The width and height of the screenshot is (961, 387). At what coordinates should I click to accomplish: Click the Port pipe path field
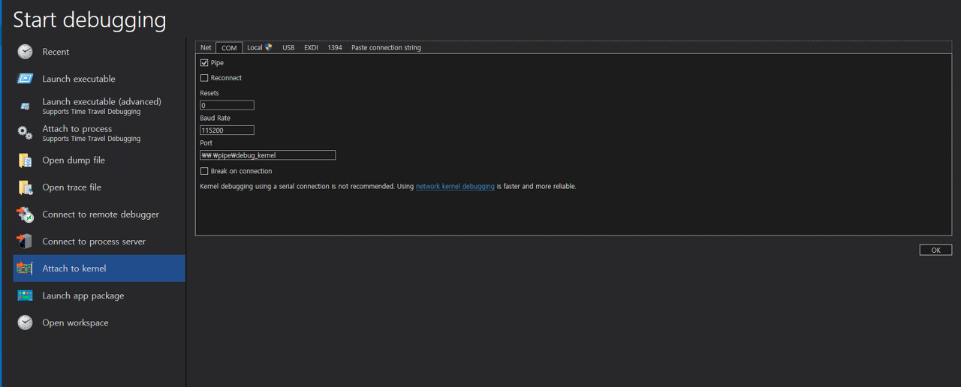coord(267,155)
